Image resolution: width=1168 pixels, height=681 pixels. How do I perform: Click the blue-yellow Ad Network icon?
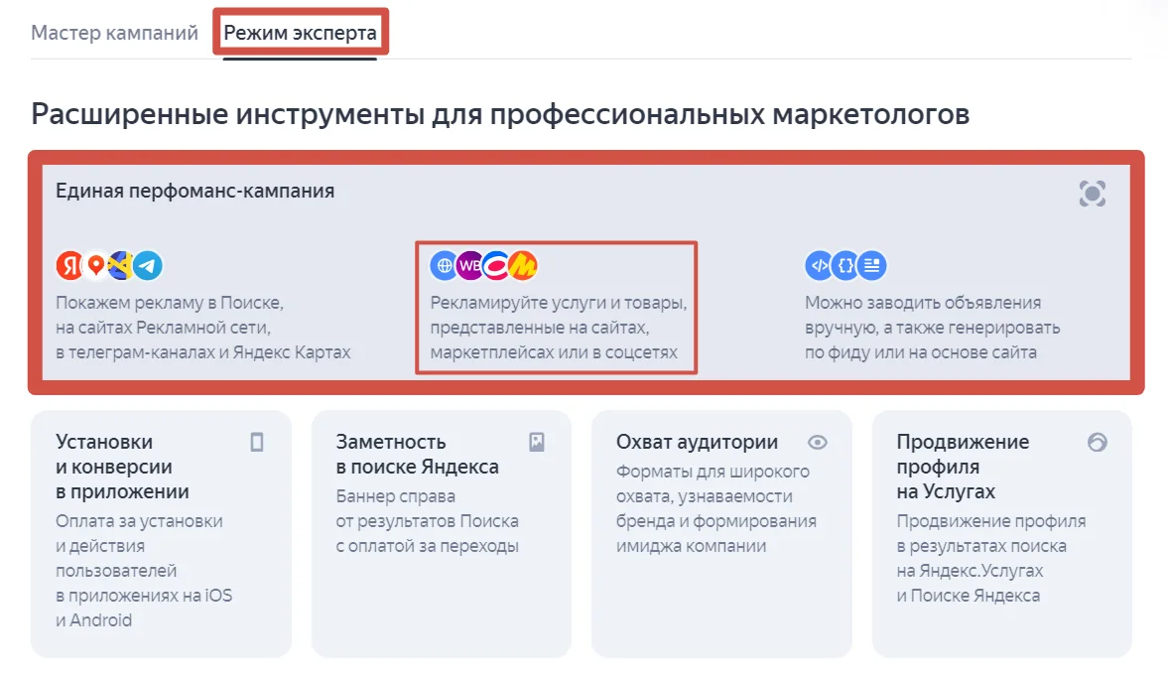(x=121, y=265)
